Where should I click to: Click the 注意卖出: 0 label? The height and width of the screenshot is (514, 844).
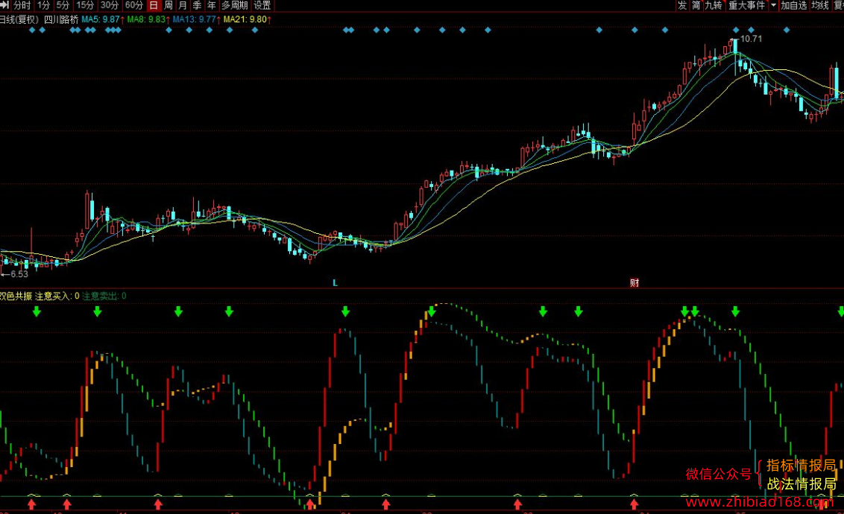pos(104,296)
